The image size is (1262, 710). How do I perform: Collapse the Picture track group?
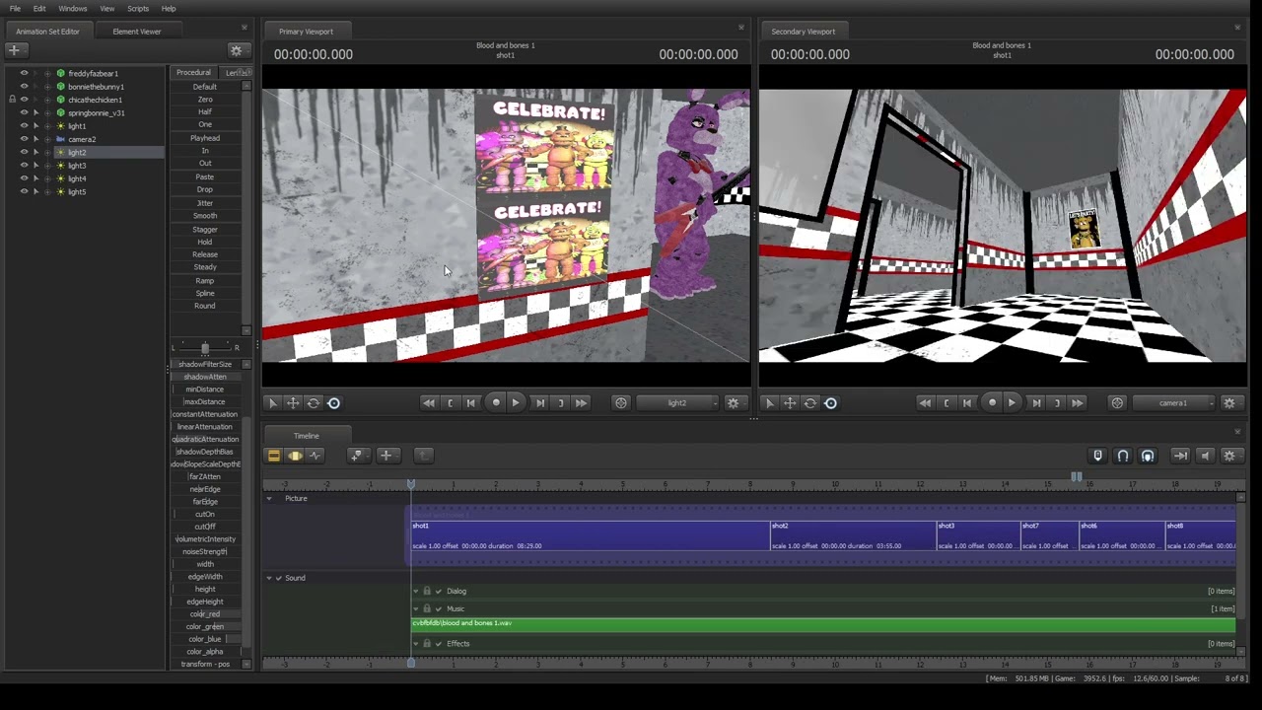pyautogui.click(x=269, y=498)
